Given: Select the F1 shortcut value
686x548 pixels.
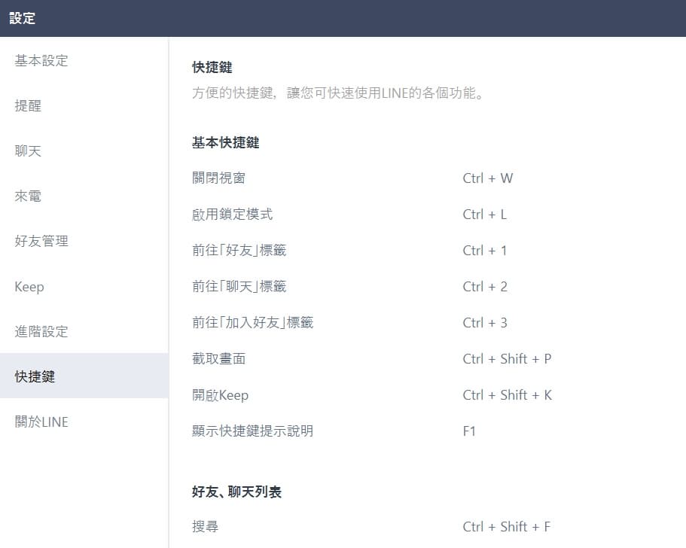Looking at the screenshot, I should pos(469,431).
